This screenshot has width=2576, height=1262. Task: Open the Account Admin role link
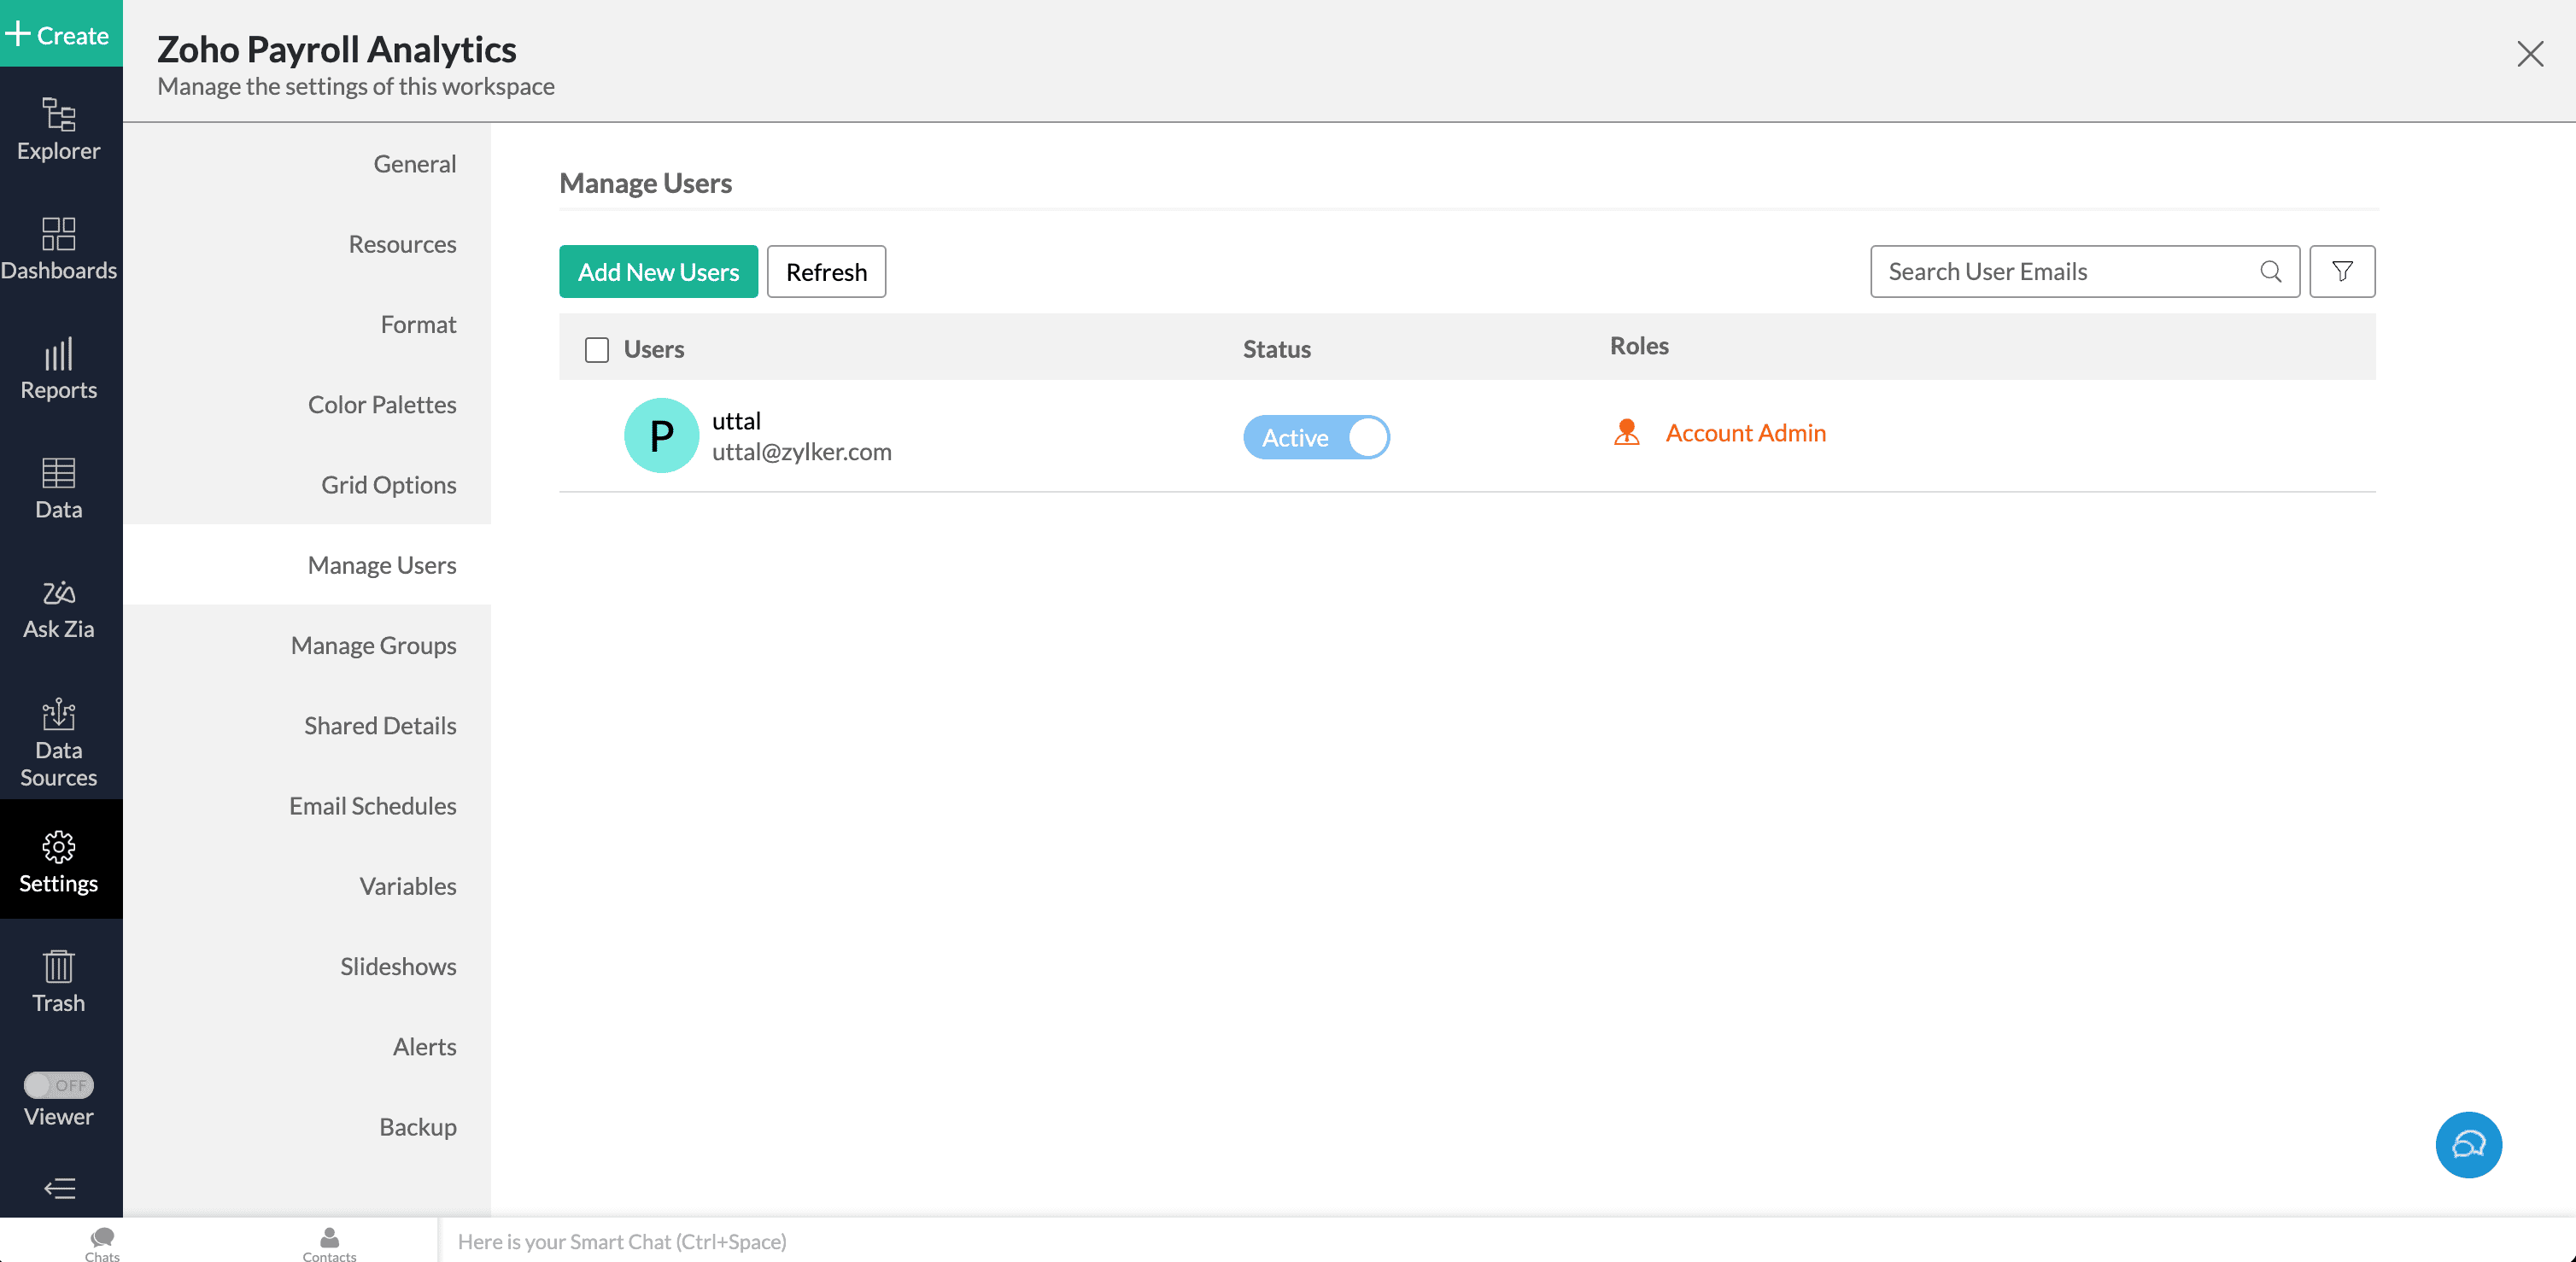click(1745, 433)
